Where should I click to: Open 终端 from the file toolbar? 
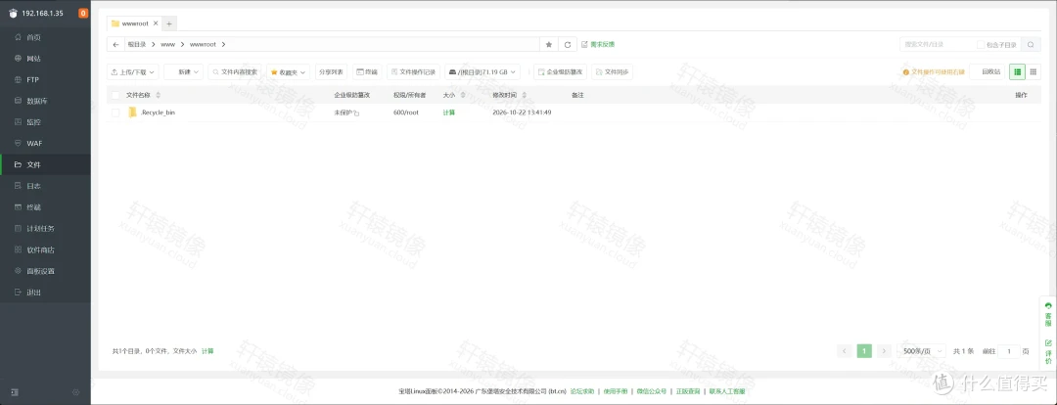click(367, 72)
